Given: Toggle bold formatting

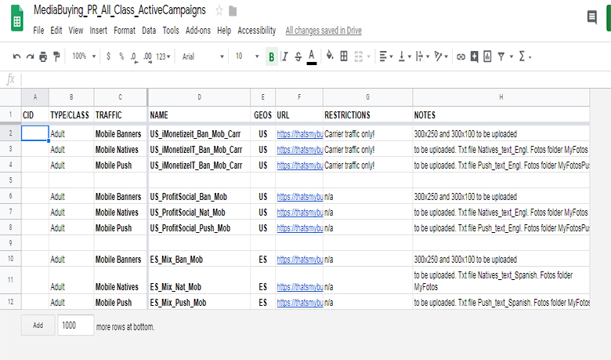Looking at the screenshot, I should (272, 57).
